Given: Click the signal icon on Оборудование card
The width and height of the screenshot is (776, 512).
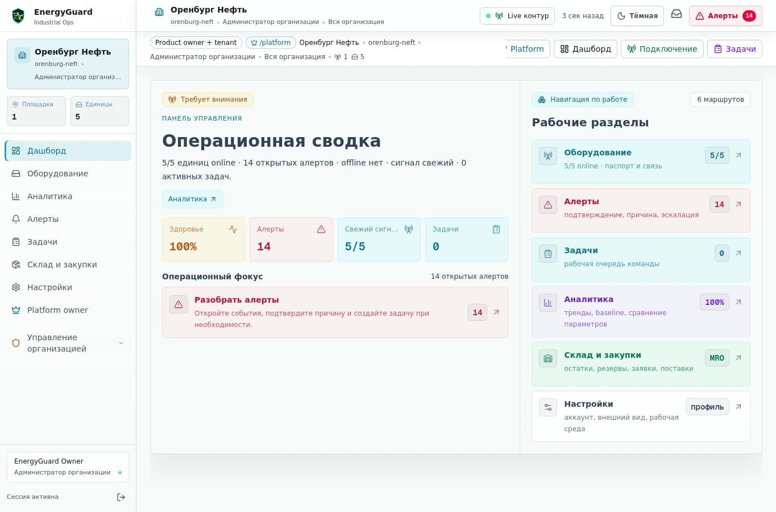Looking at the screenshot, I should [x=548, y=156].
